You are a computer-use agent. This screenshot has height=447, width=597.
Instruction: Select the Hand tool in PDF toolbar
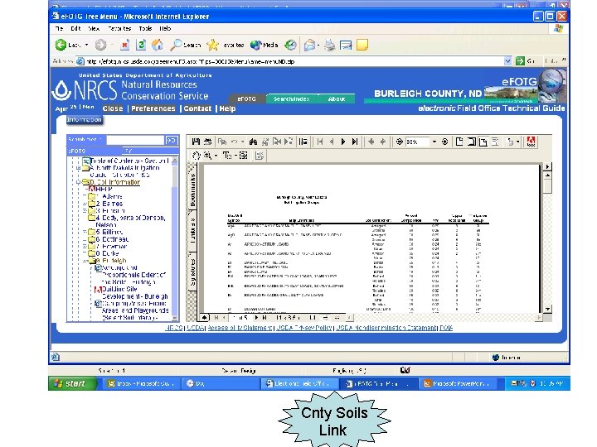coord(196,156)
